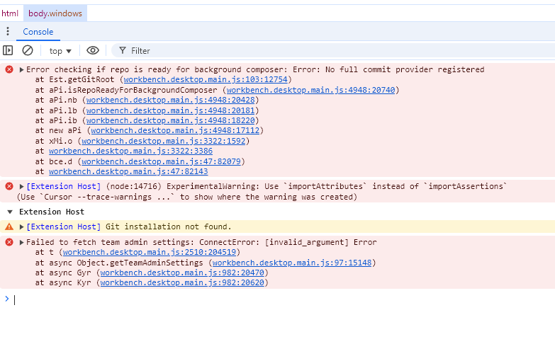Click the Git installation warning triangle icon

click(9, 227)
